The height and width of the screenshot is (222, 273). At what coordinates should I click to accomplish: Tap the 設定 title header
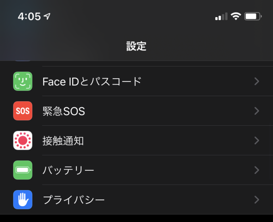pyautogui.click(x=136, y=46)
